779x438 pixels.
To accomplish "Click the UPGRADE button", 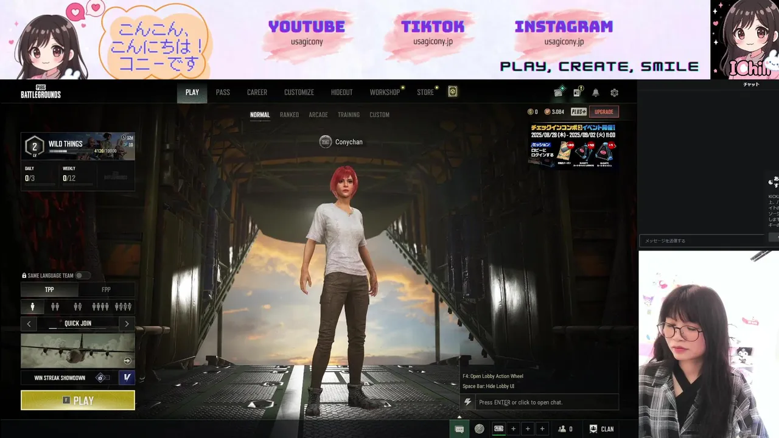I will 604,112.
